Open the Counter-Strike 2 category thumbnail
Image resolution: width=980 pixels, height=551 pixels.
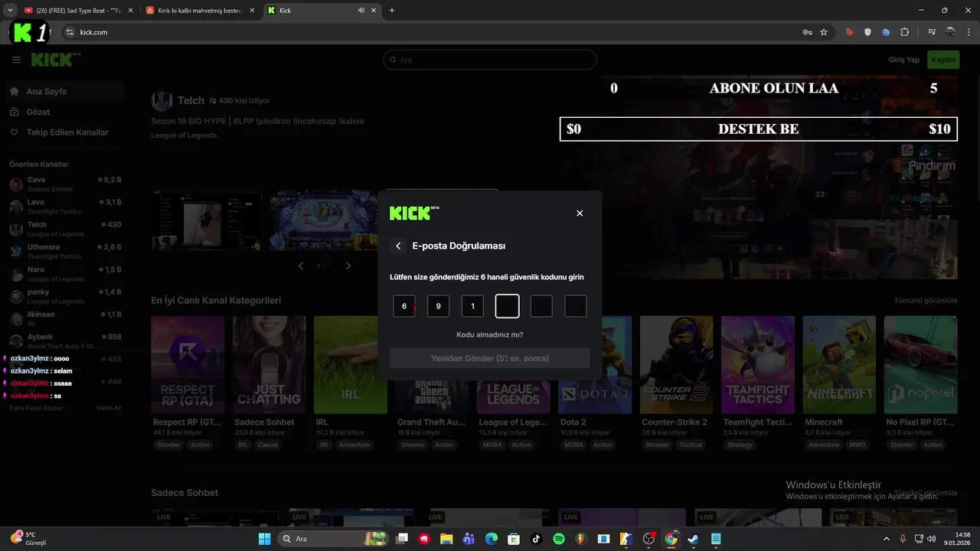[677, 365]
